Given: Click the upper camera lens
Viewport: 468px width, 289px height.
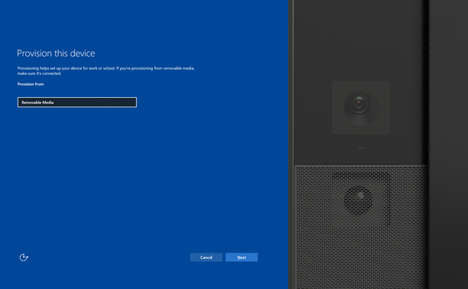Looking at the screenshot, I should coord(360,102).
